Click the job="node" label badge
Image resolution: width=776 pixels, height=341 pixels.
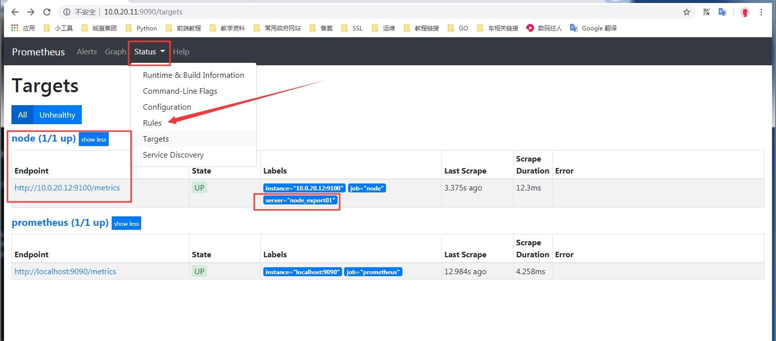click(x=367, y=188)
